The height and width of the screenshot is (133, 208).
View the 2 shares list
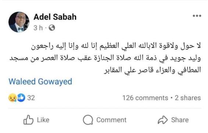click(x=188, y=98)
